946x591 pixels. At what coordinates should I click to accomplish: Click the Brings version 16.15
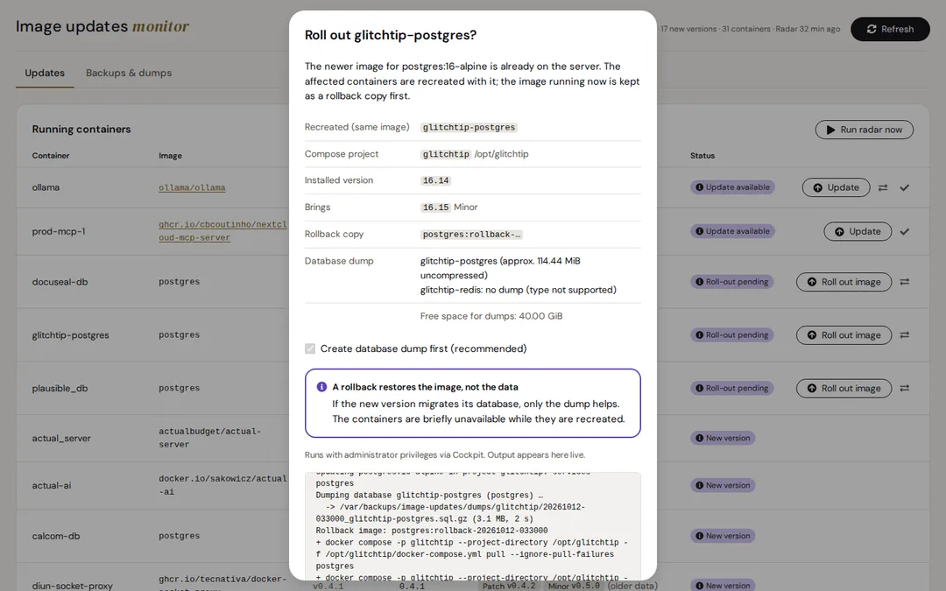coord(435,208)
